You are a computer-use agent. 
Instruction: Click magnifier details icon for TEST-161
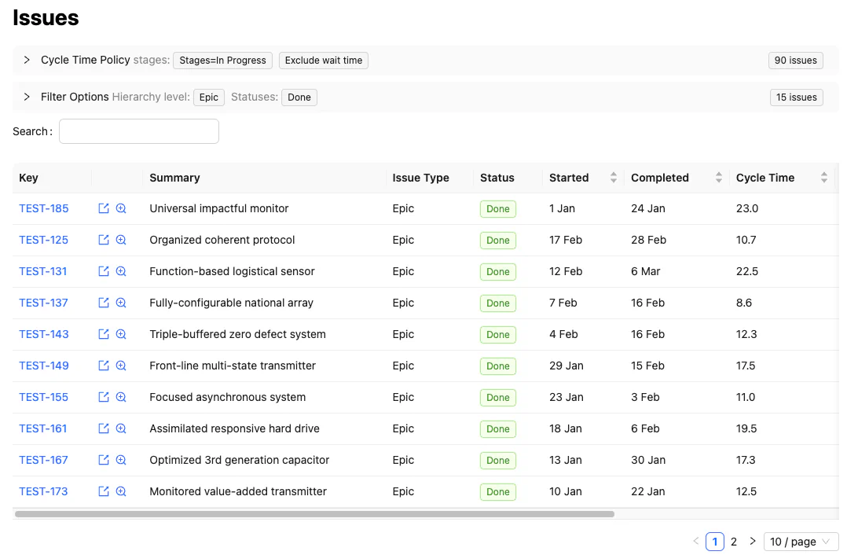click(x=121, y=428)
